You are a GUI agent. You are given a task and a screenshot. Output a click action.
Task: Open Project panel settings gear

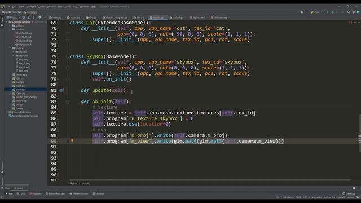[39, 17]
